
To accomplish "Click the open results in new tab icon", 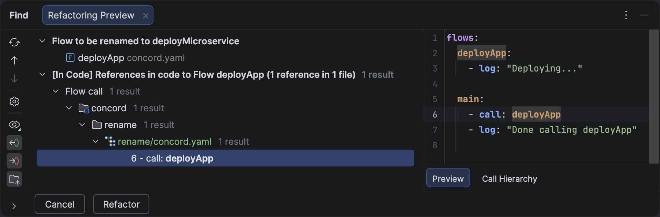I will coord(14,179).
